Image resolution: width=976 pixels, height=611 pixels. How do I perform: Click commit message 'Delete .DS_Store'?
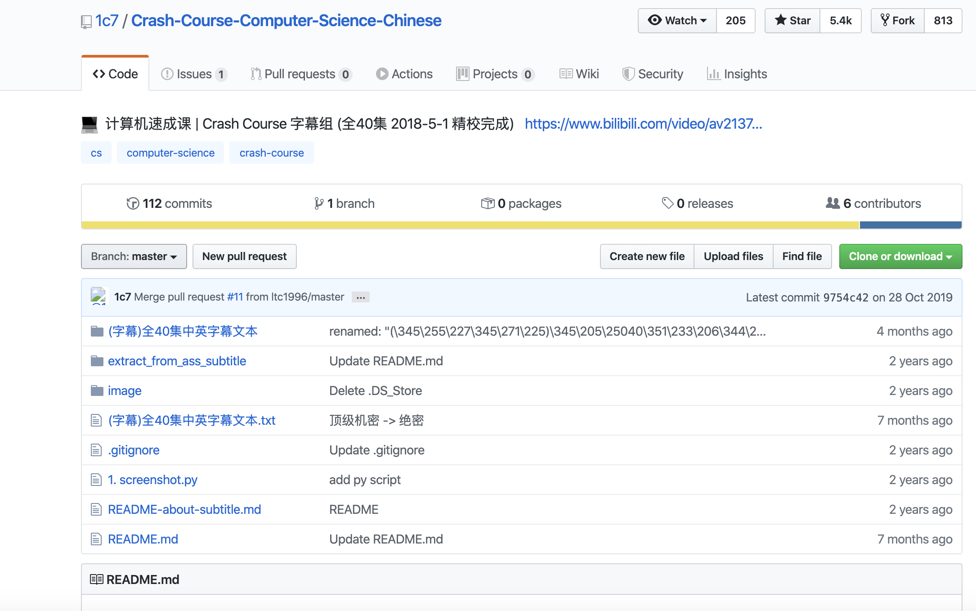pos(376,391)
